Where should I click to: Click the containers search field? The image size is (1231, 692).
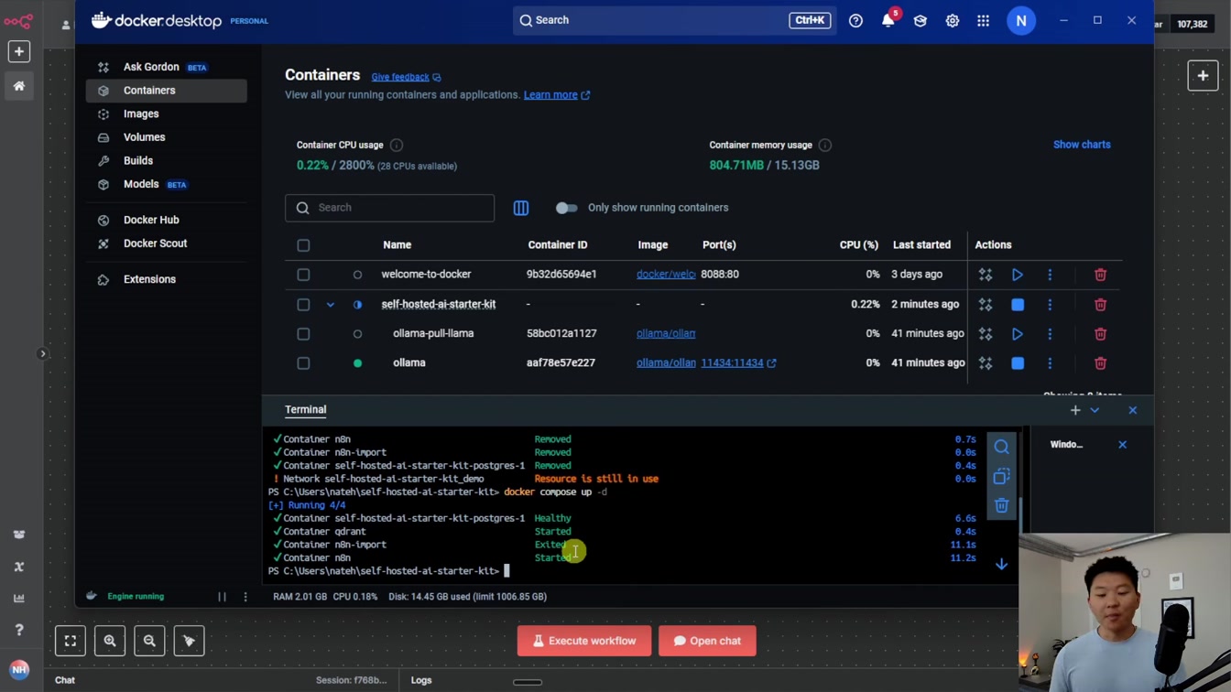pos(389,208)
